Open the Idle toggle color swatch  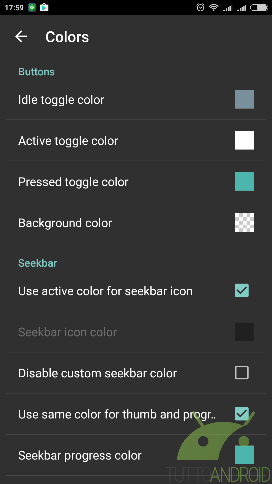click(x=244, y=99)
